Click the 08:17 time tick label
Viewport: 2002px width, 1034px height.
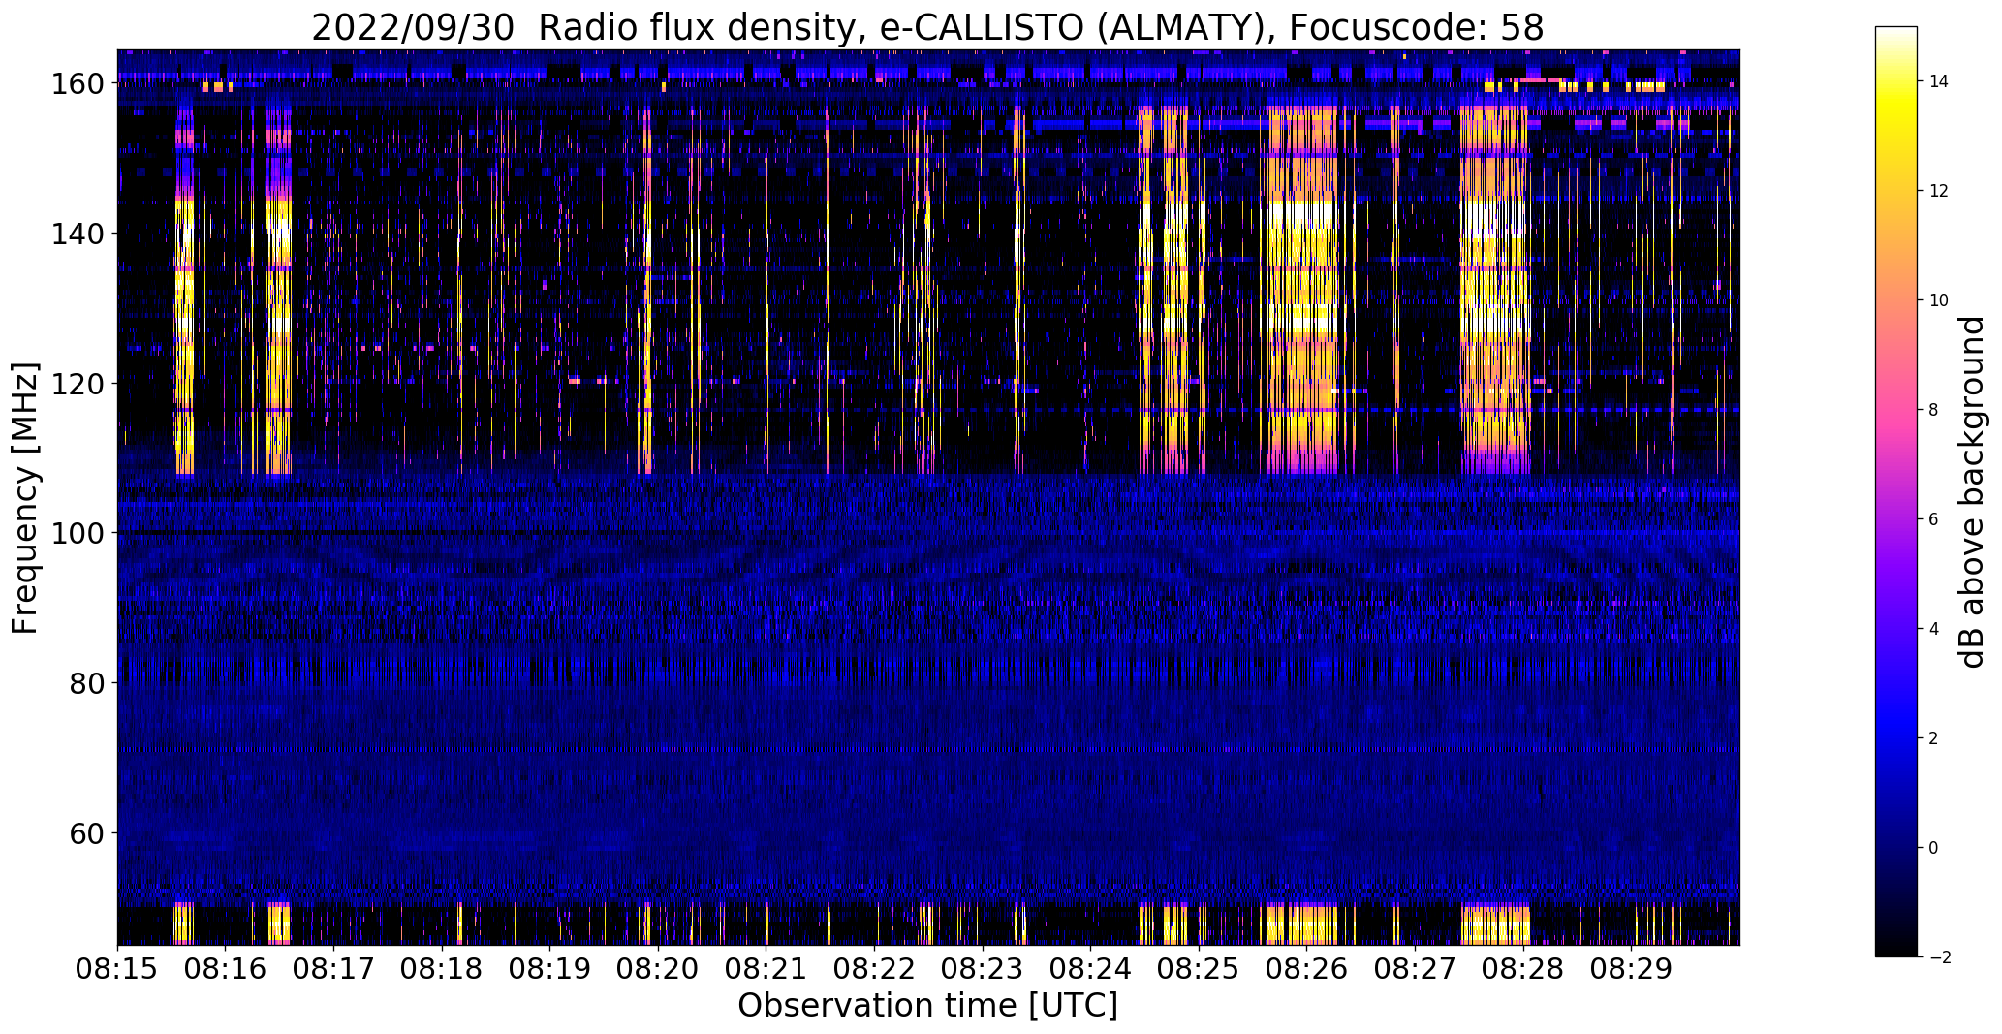(x=333, y=968)
